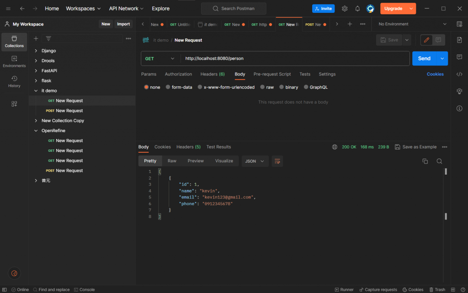Screen dimensions: 468x293
Task: Open the hamburger menu icon
Action: coord(8,9)
